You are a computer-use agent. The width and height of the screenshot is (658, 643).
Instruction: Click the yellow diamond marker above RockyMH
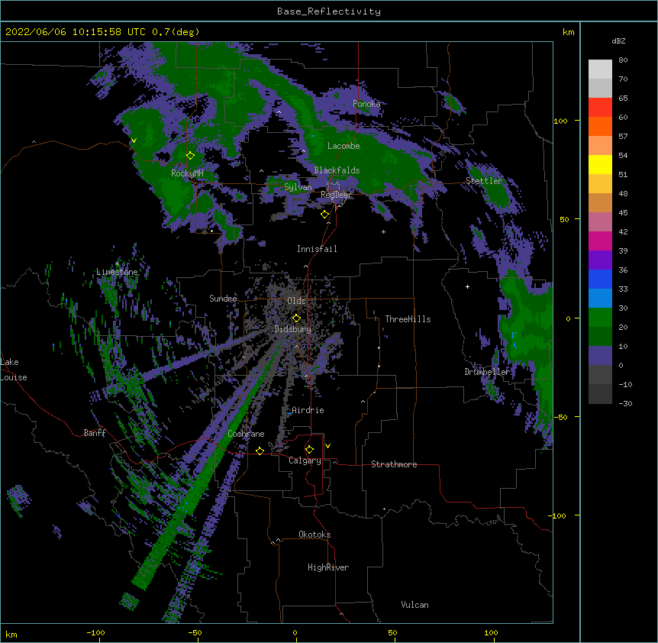pyautogui.click(x=190, y=156)
